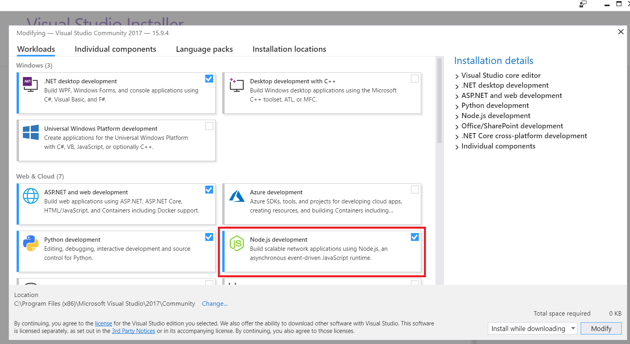Expand Visual Studio core editor details
This screenshot has height=344, width=630.
(x=457, y=76)
